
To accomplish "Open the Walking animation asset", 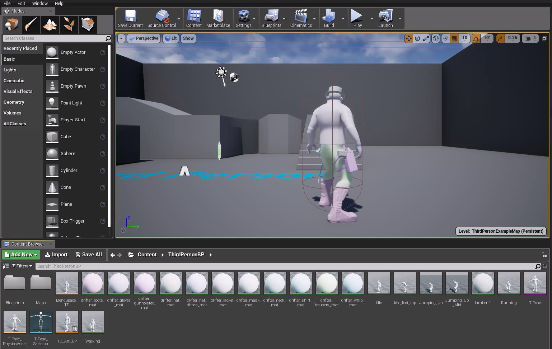I will (93, 322).
